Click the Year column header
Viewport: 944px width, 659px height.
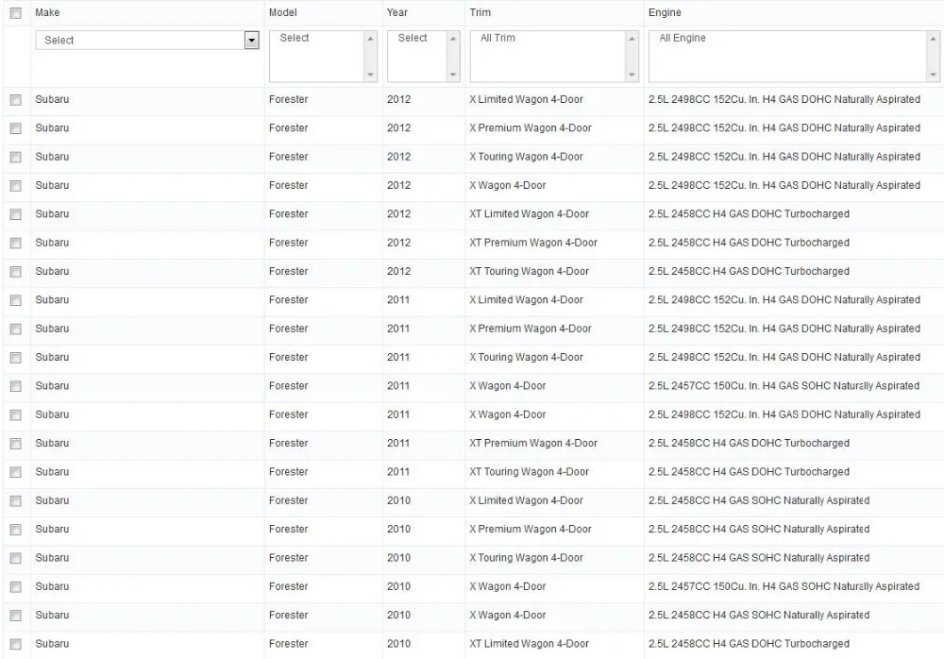click(x=397, y=12)
